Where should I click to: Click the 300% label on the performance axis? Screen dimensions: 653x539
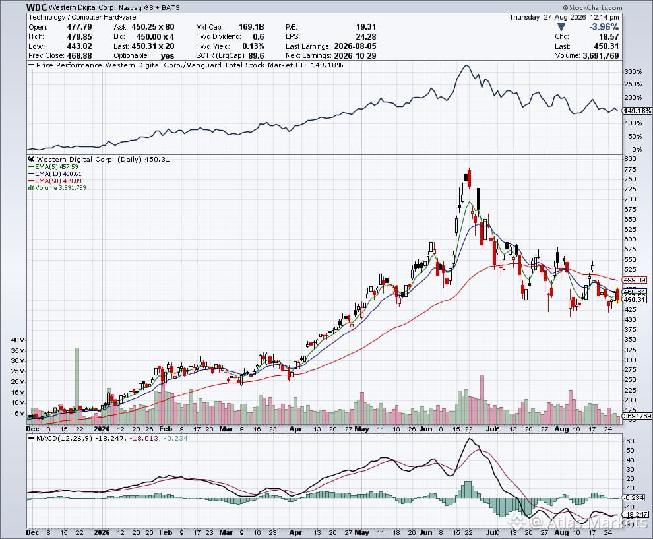pos(633,72)
